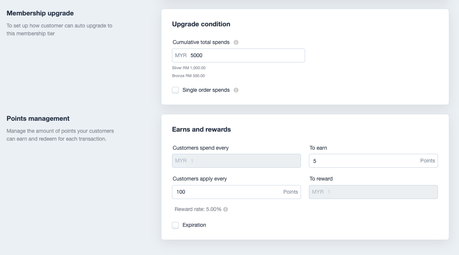Viewport: 459px width, 255px height.
Task: Click info icon beside Single order spends
Action: click(236, 90)
